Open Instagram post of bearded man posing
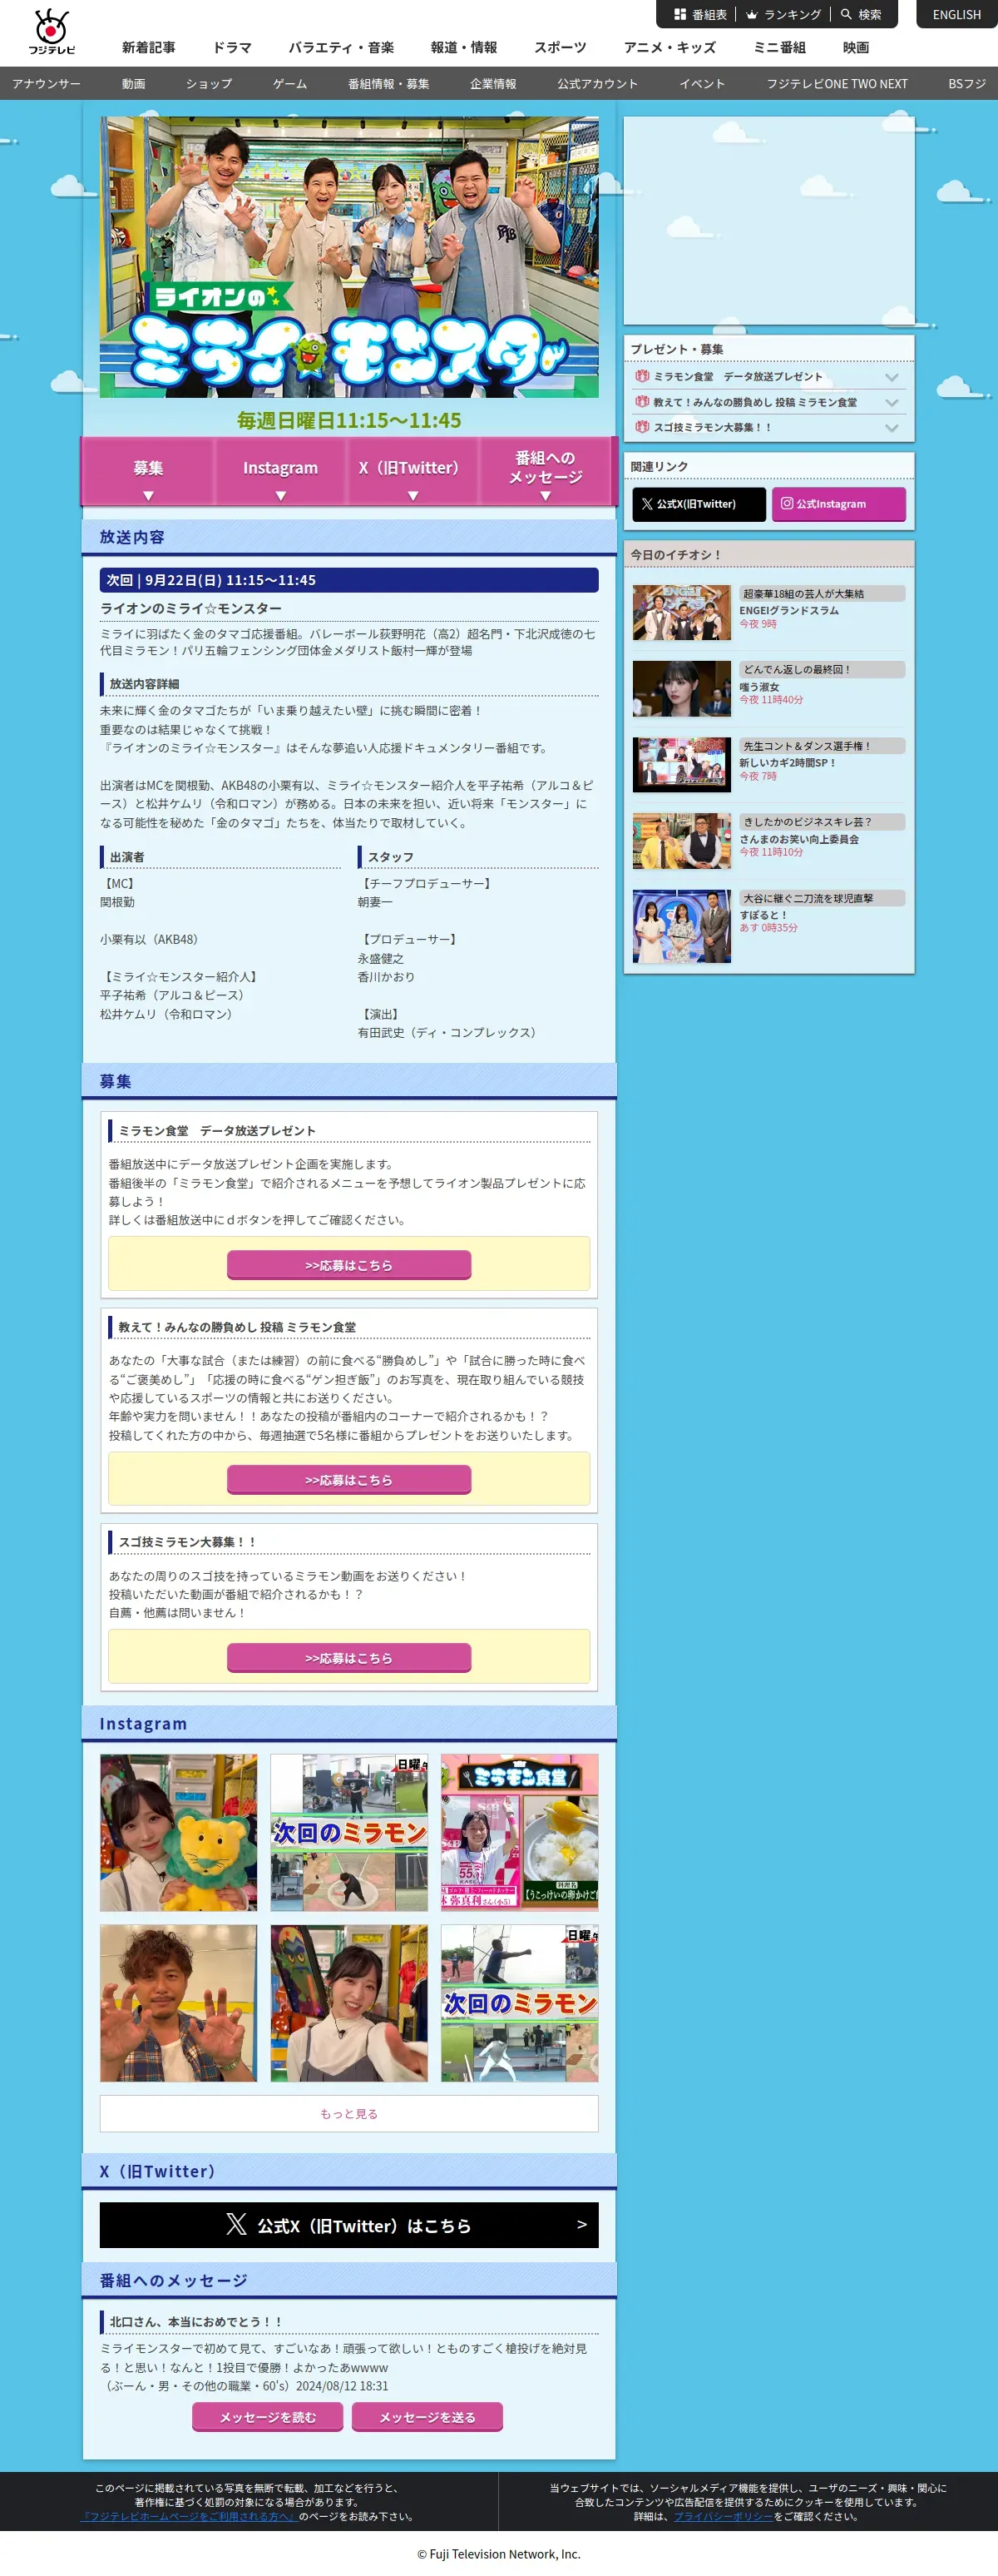The width and height of the screenshot is (998, 2576). 178,2003
